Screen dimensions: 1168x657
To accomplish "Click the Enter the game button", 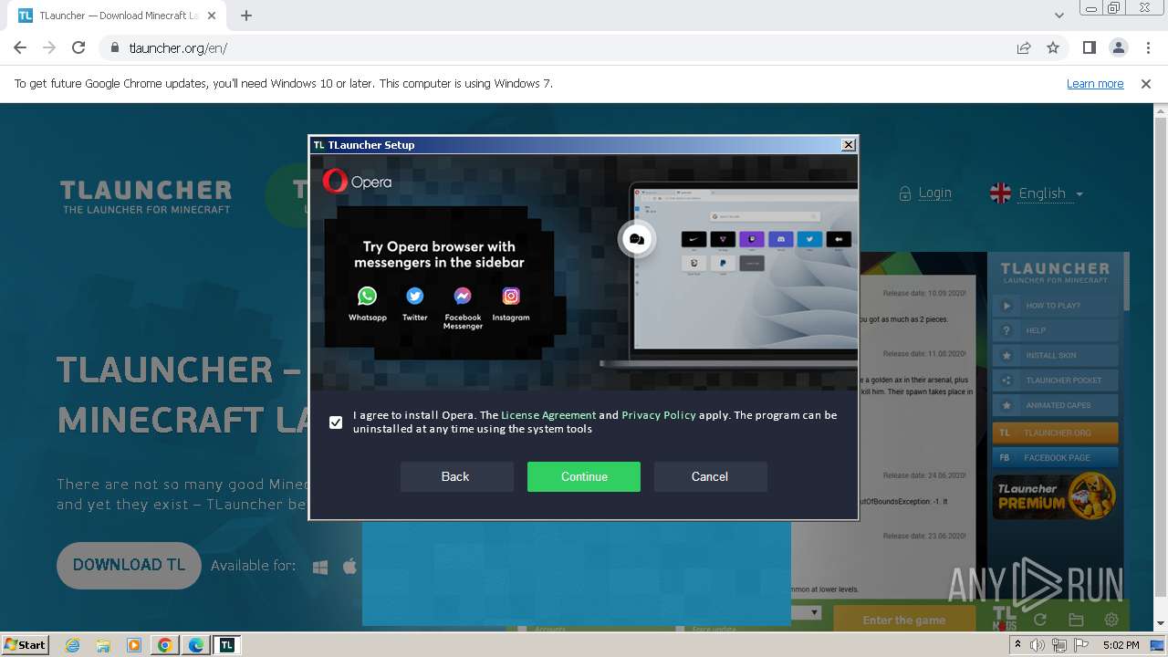I will tap(904, 620).
